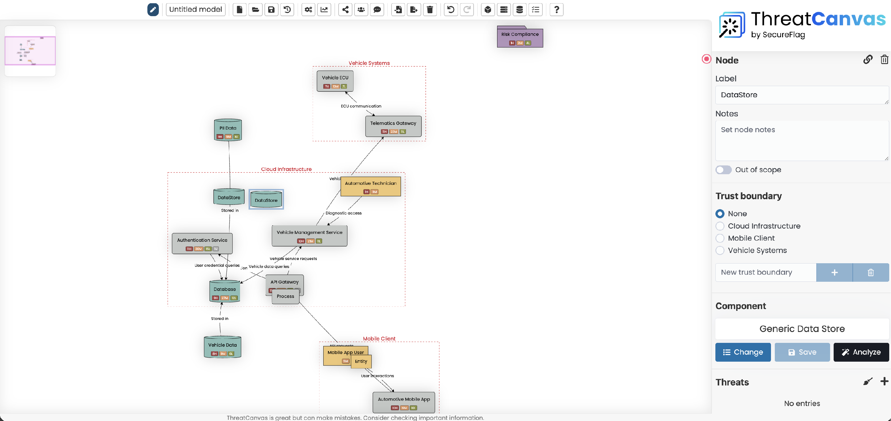Click the Change component button
Viewport: 891px width, 421px height.
pyautogui.click(x=743, y=352)
